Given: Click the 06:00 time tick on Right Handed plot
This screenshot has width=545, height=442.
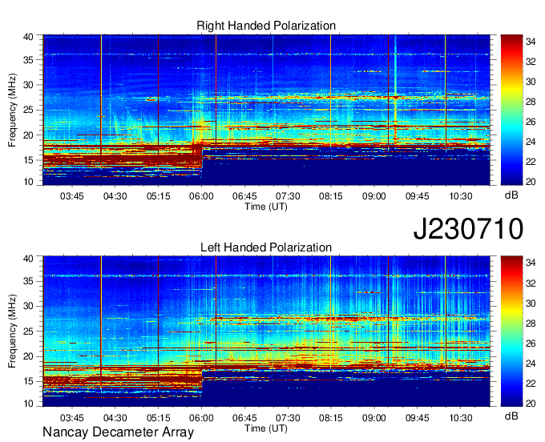Looking at the screenshot, I should click(201, 196).
